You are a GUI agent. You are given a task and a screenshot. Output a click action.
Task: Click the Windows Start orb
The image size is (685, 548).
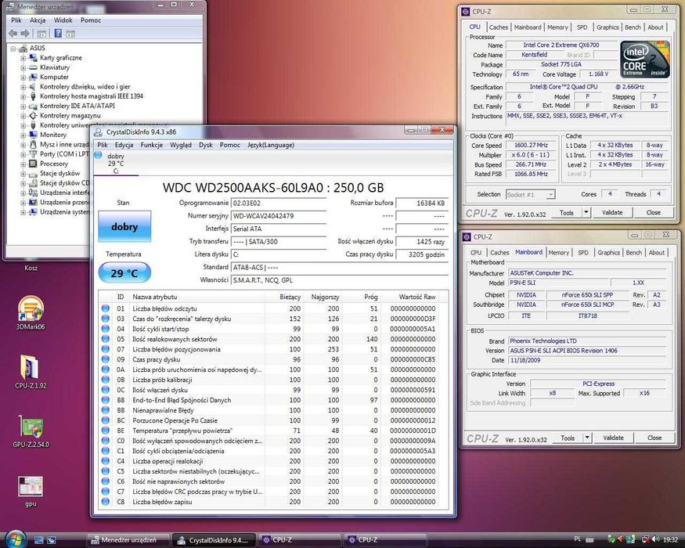coord(16,539)
